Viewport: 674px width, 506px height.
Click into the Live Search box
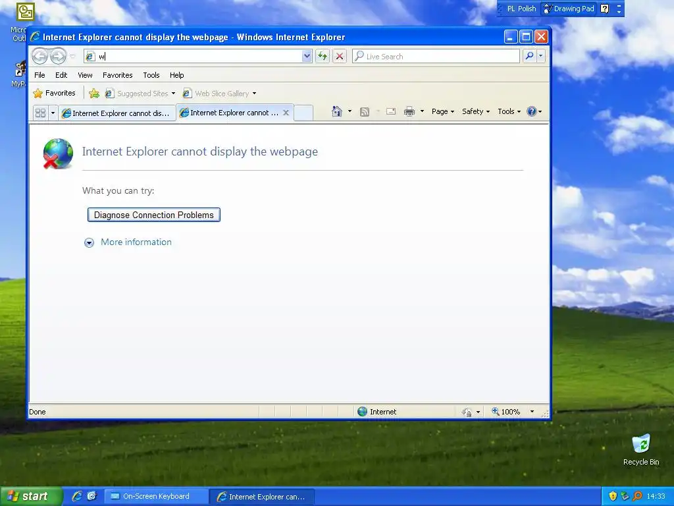click(x=436, y=57)
